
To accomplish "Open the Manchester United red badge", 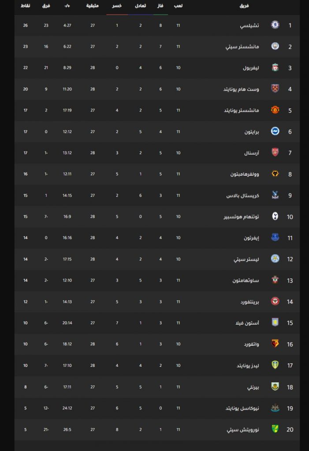I will [x=275, y=110].
